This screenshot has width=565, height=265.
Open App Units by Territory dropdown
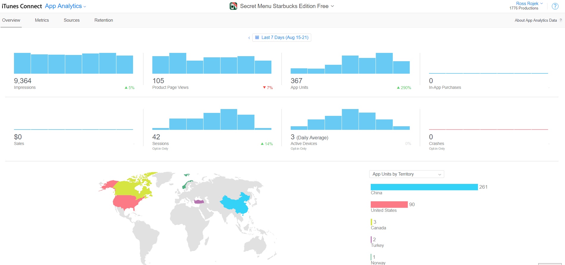[406, 174]
